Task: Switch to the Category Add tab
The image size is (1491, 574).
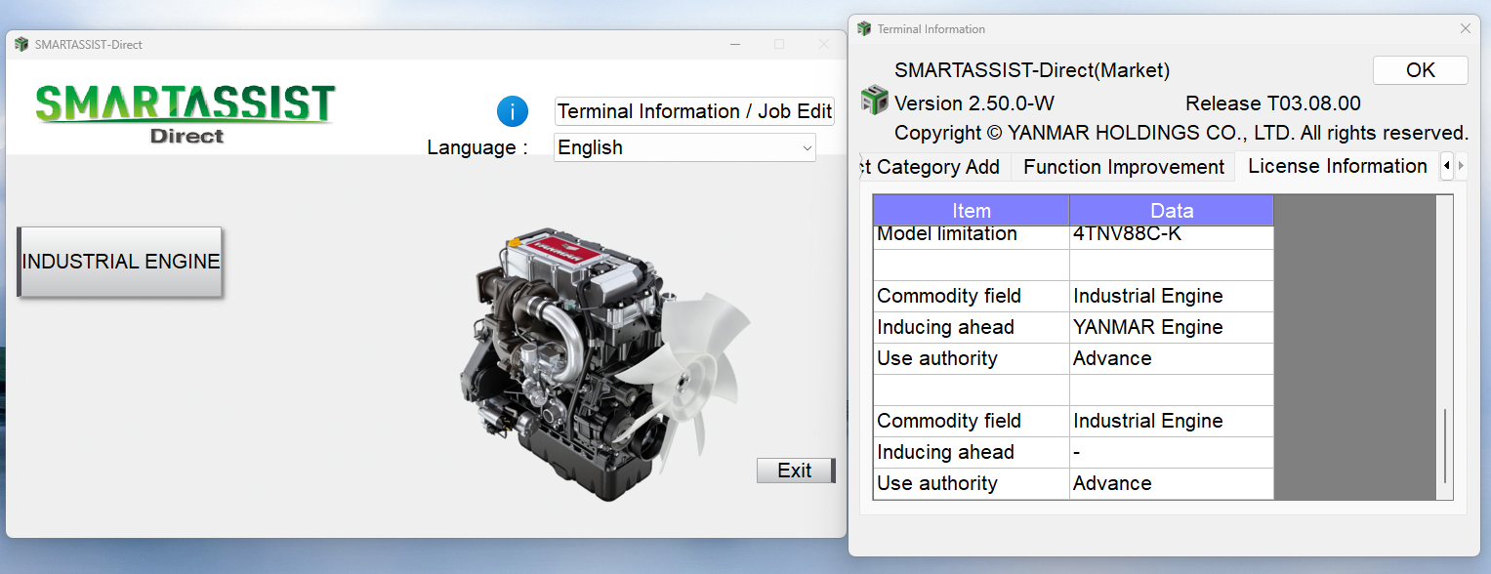Action: pyautogui.click(x=932, y=167)
